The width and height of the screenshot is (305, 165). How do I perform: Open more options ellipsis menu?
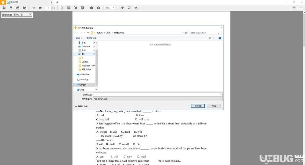click(x=300, y=8)
